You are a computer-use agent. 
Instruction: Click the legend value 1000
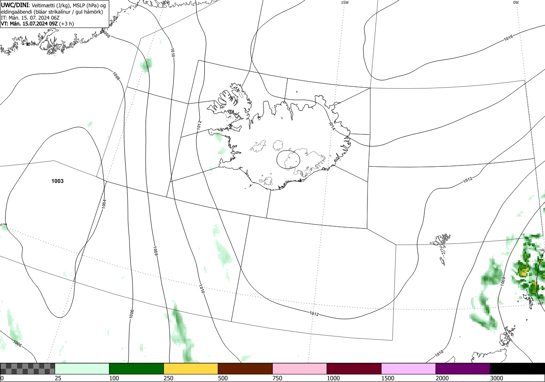click(x=333, y=378)
